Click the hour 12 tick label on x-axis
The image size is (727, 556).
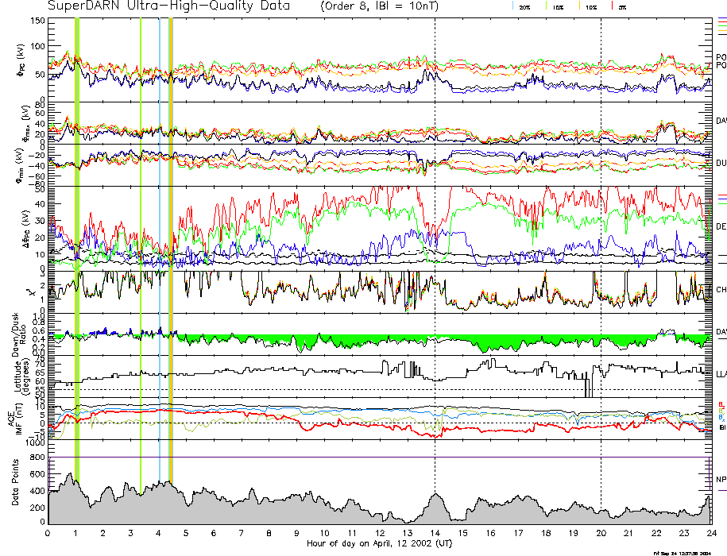tap(380, 533)
